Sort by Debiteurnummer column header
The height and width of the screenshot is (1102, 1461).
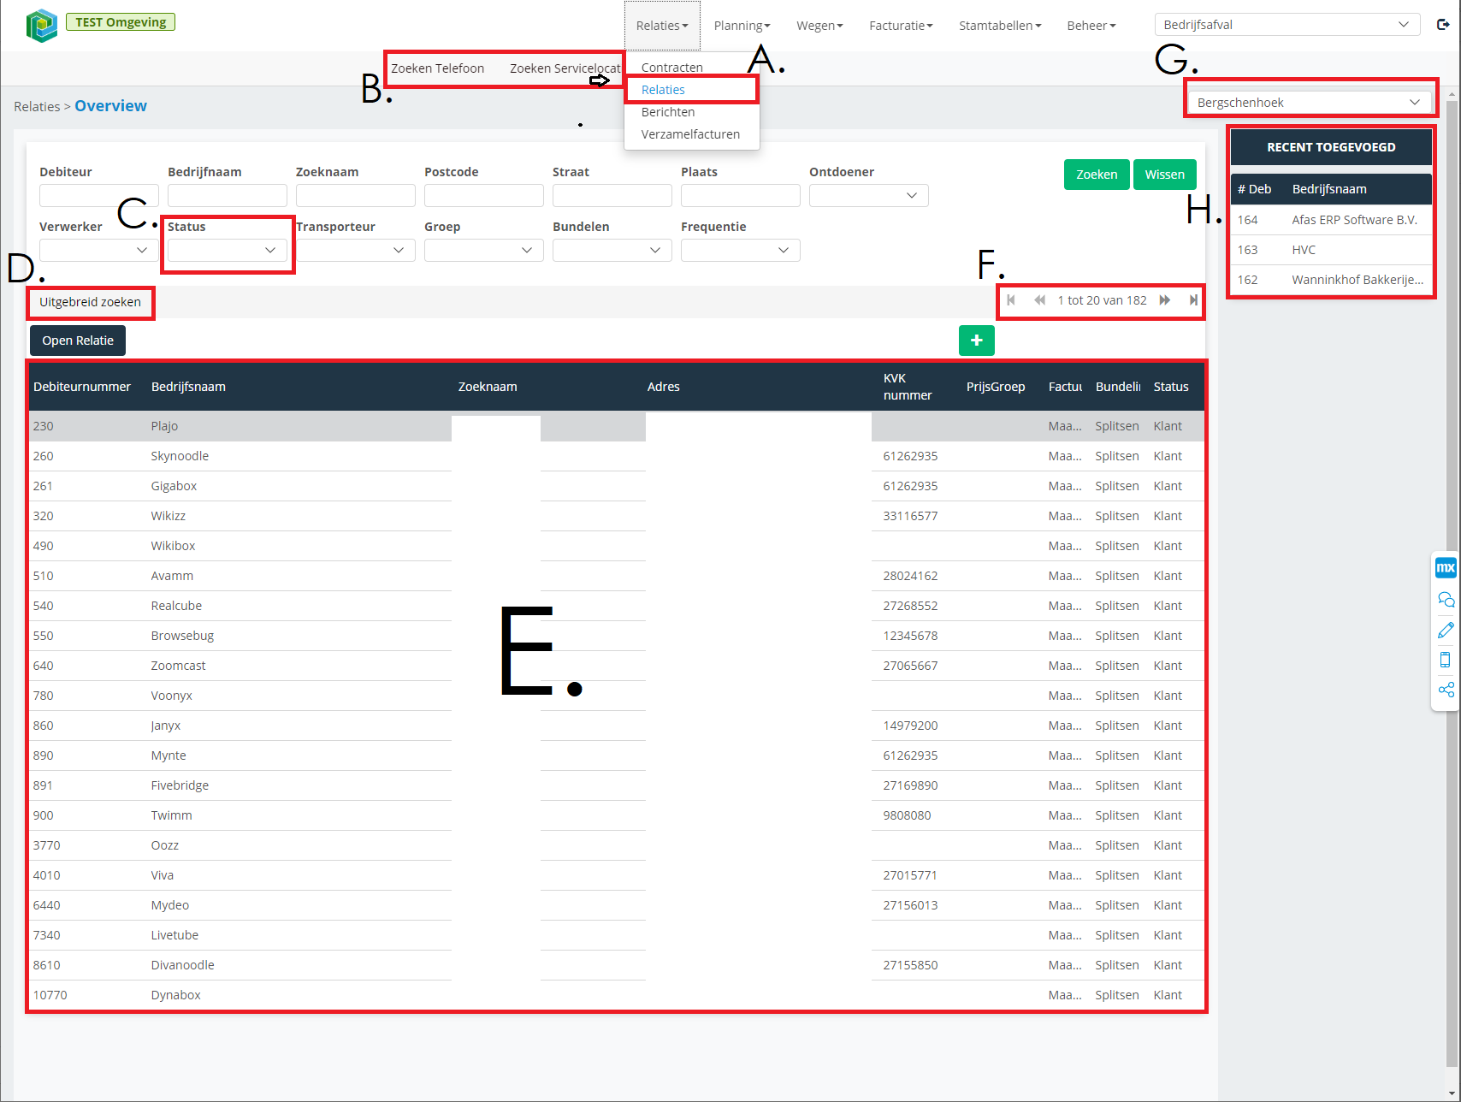coord(82,387)
